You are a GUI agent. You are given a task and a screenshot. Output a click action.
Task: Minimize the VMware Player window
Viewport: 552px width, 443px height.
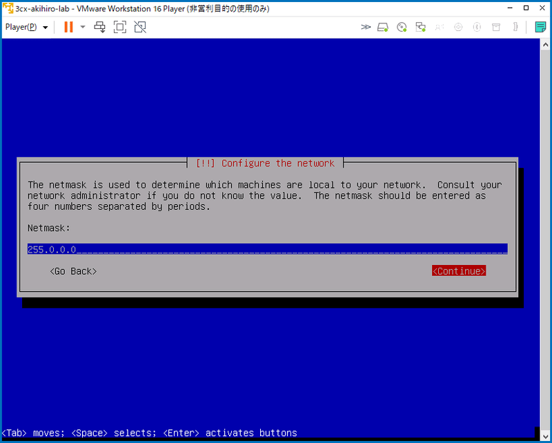pyautogui.click(x=510, y=8)
